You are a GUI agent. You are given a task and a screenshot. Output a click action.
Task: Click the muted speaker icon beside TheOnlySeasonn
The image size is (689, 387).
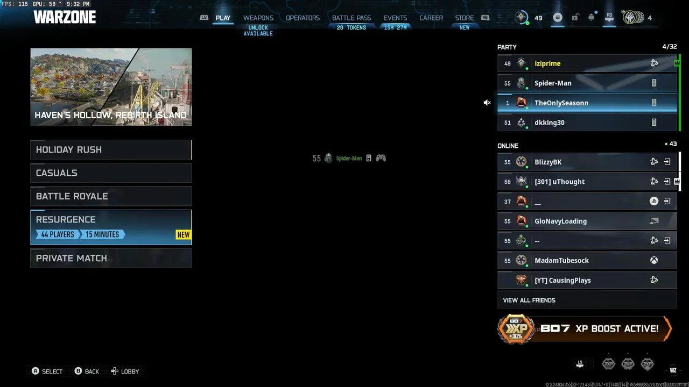coord(487,103)
